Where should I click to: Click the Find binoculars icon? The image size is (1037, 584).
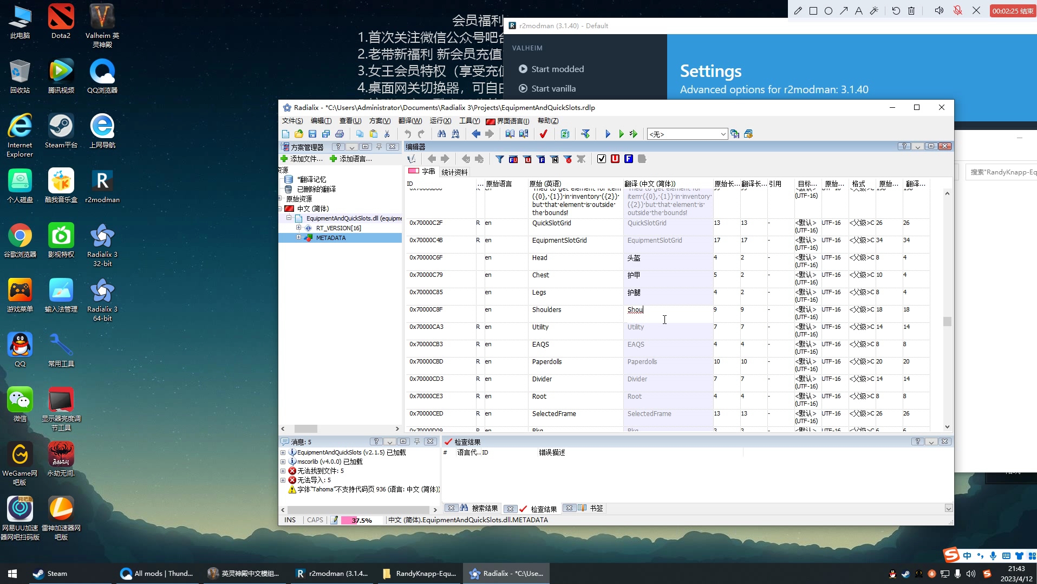pyautogui.click(x=441, y=134)
